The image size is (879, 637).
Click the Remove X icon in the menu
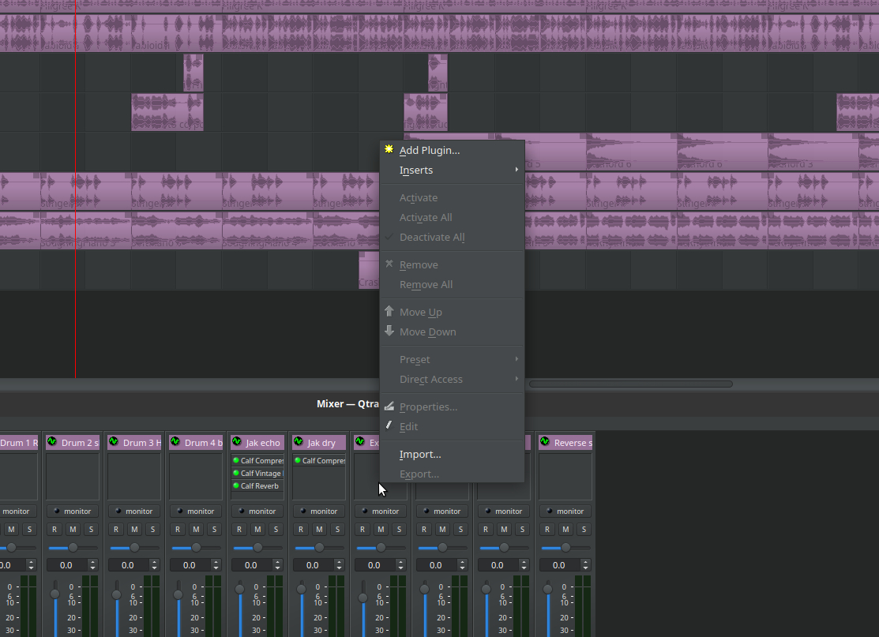coord(389,264)
